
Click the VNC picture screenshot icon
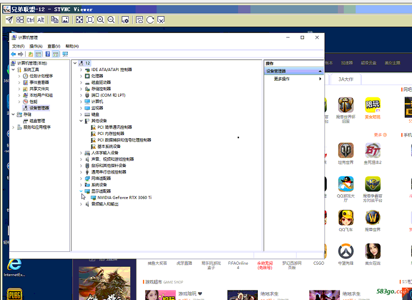coord(65,20)
